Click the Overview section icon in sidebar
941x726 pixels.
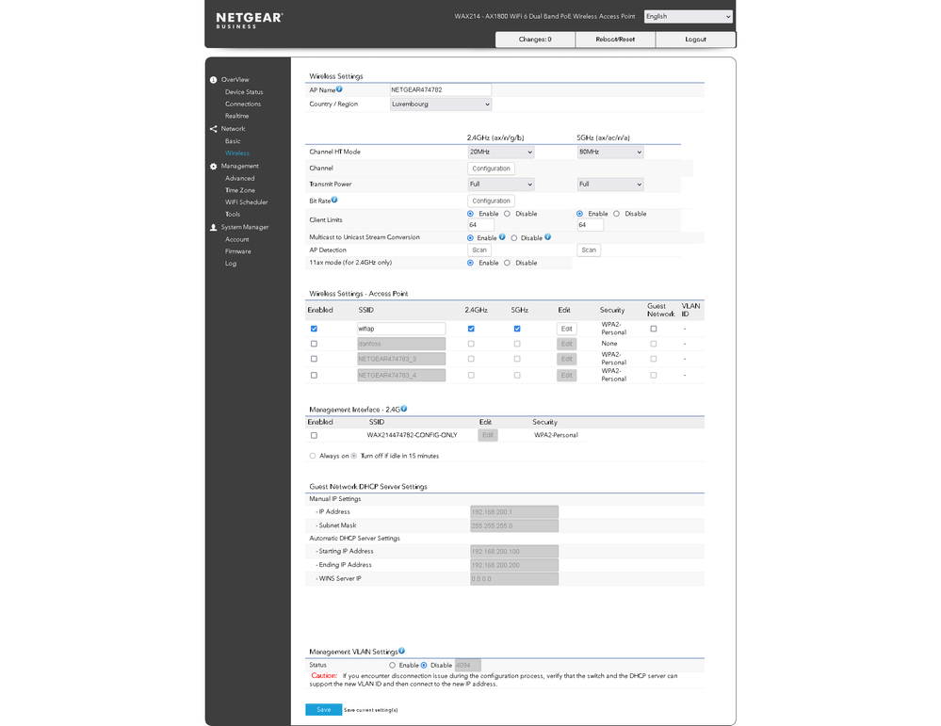pyautogui.click(x=213, y=80)
